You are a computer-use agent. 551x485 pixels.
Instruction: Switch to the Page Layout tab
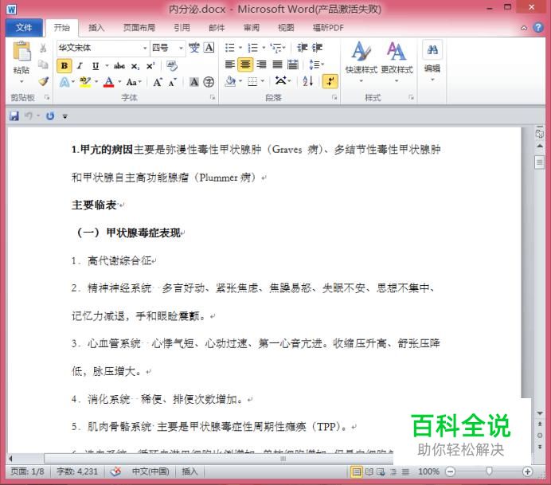pos(139,28)
